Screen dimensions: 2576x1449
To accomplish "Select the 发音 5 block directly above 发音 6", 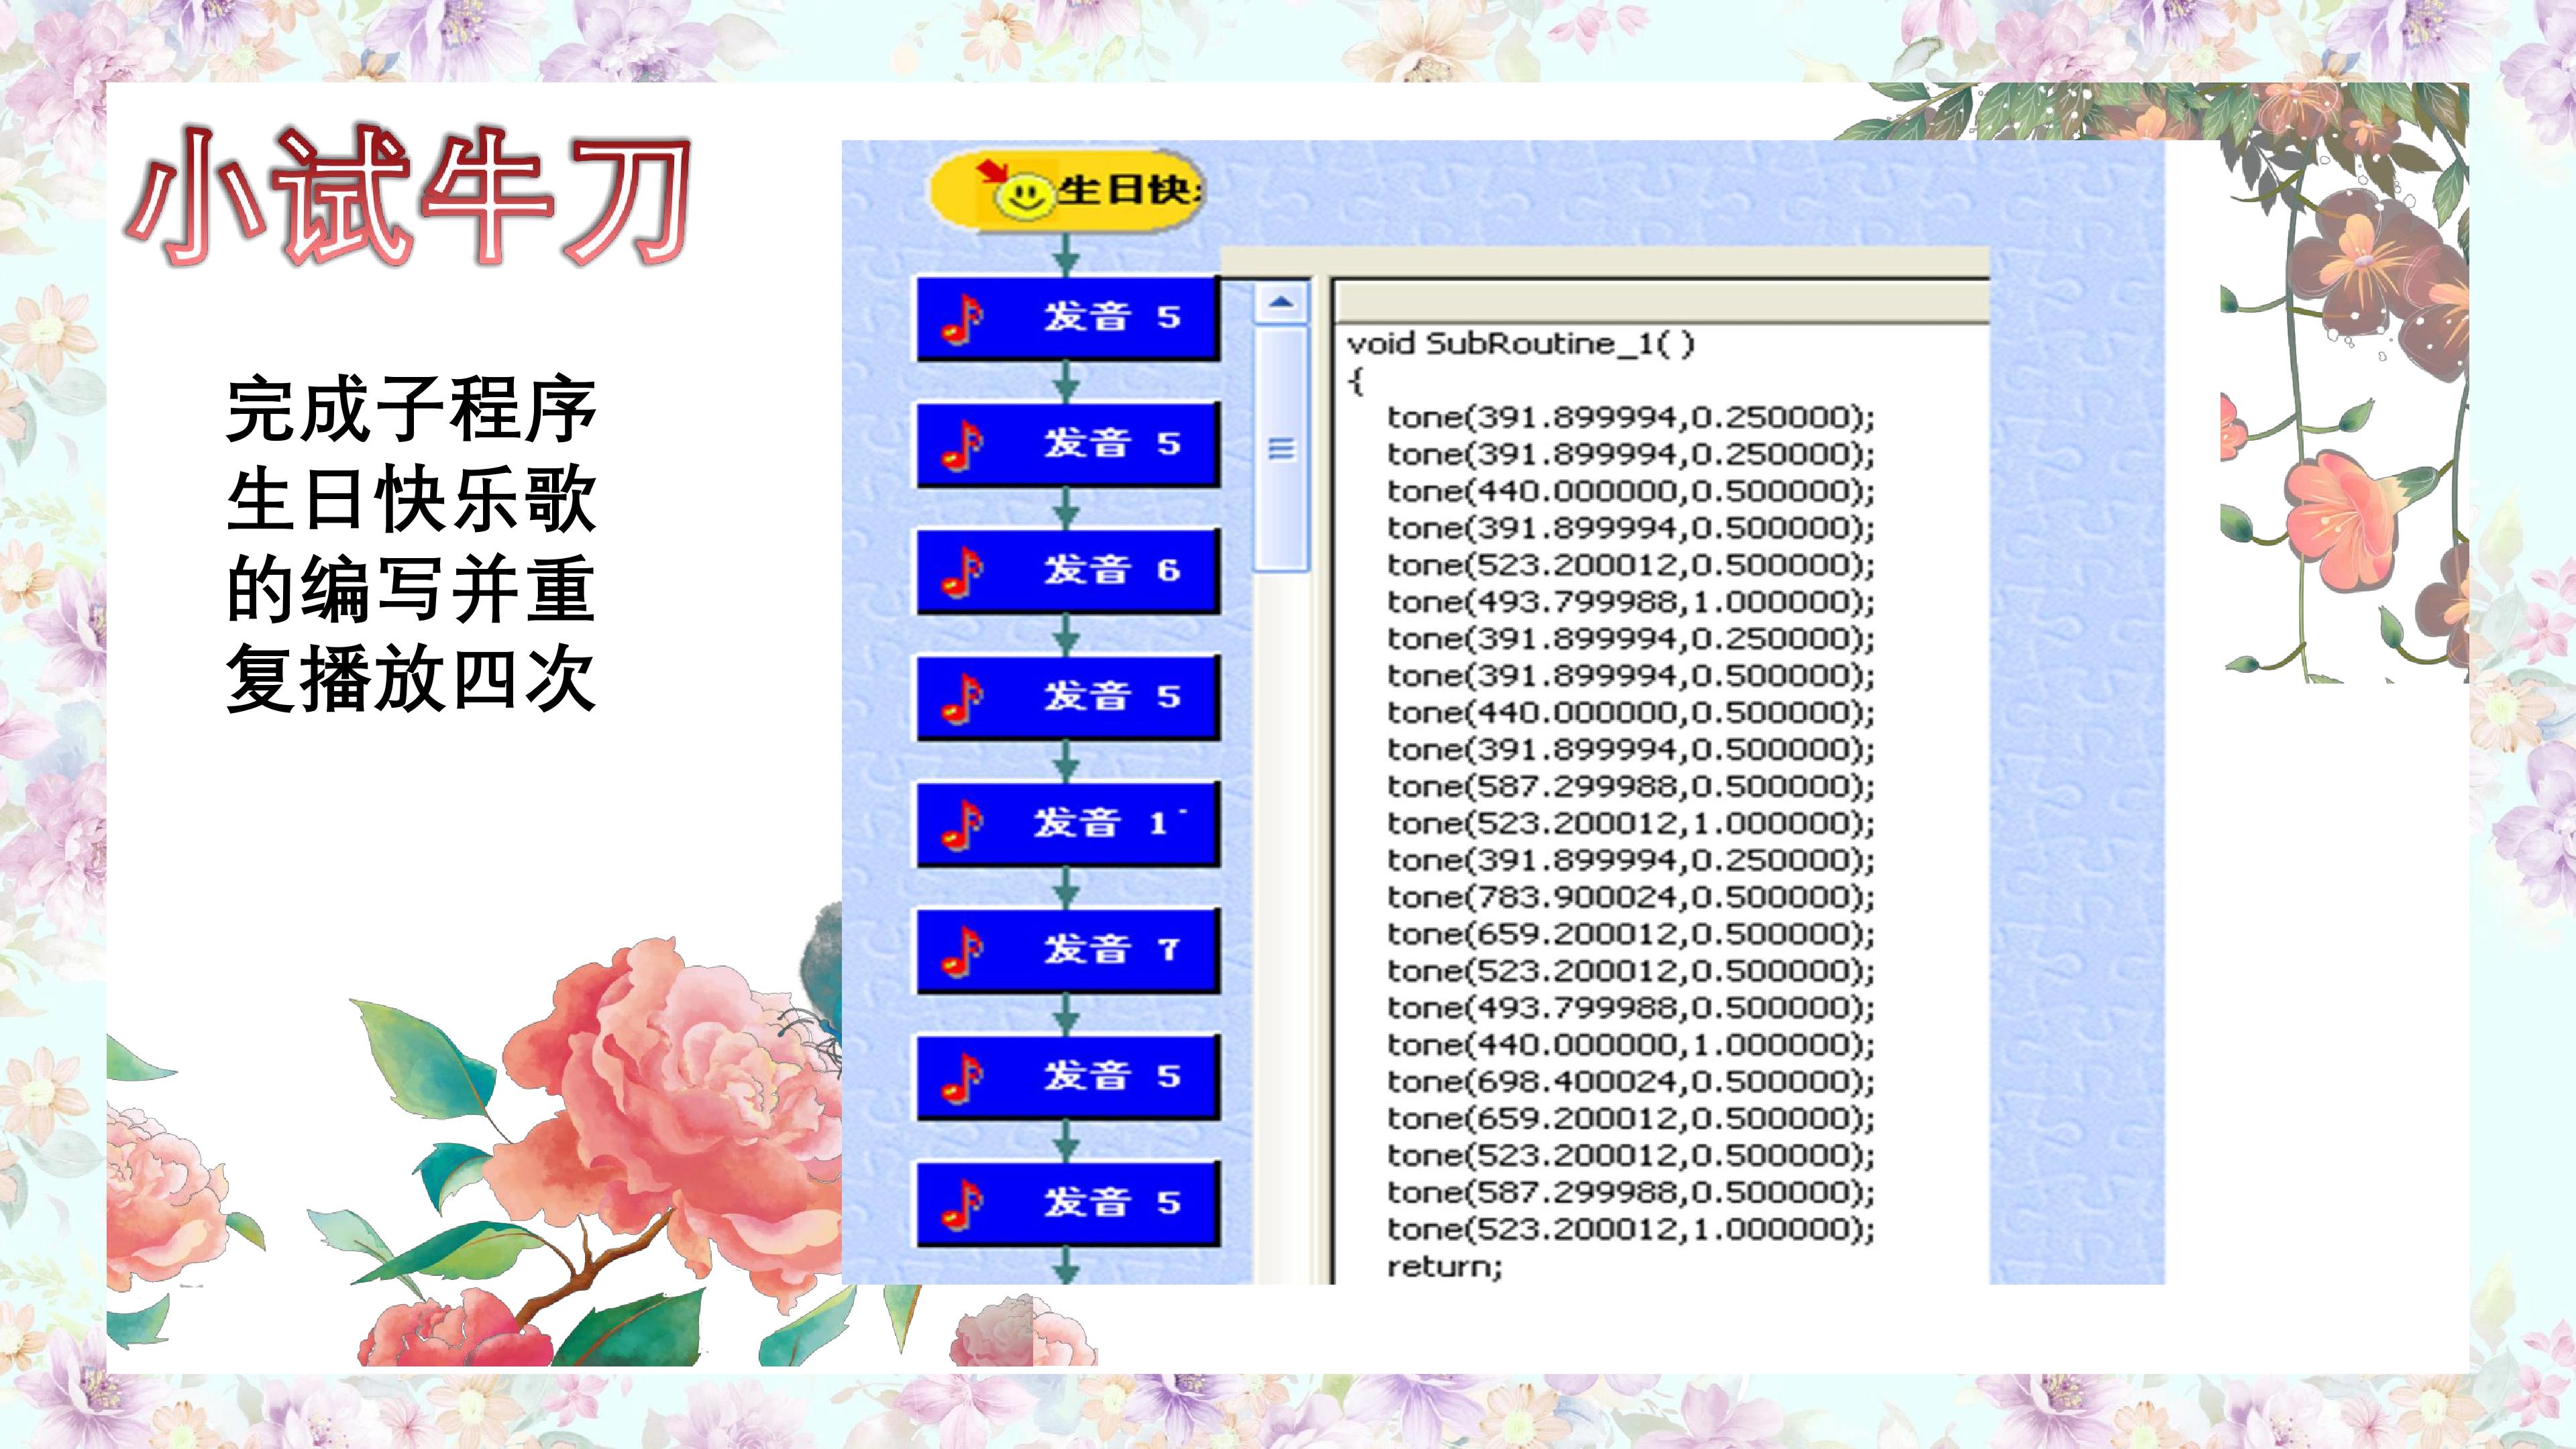I will tap(1068, 444).
